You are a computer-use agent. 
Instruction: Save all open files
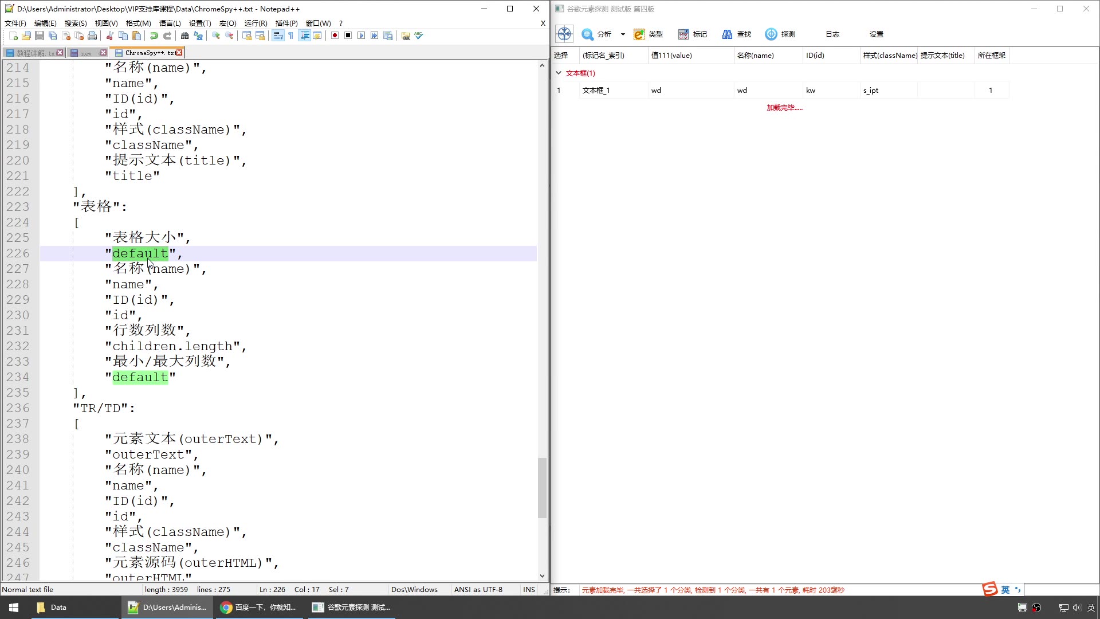[x=53, y=36]
